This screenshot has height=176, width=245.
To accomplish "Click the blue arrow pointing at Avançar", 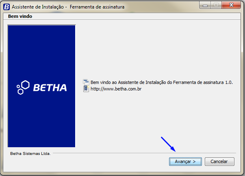I will 168,144.
